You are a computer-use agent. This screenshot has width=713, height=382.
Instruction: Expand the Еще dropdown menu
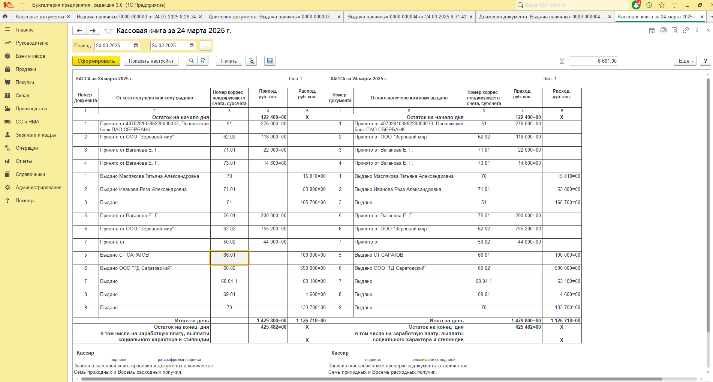tap(685, 61)
